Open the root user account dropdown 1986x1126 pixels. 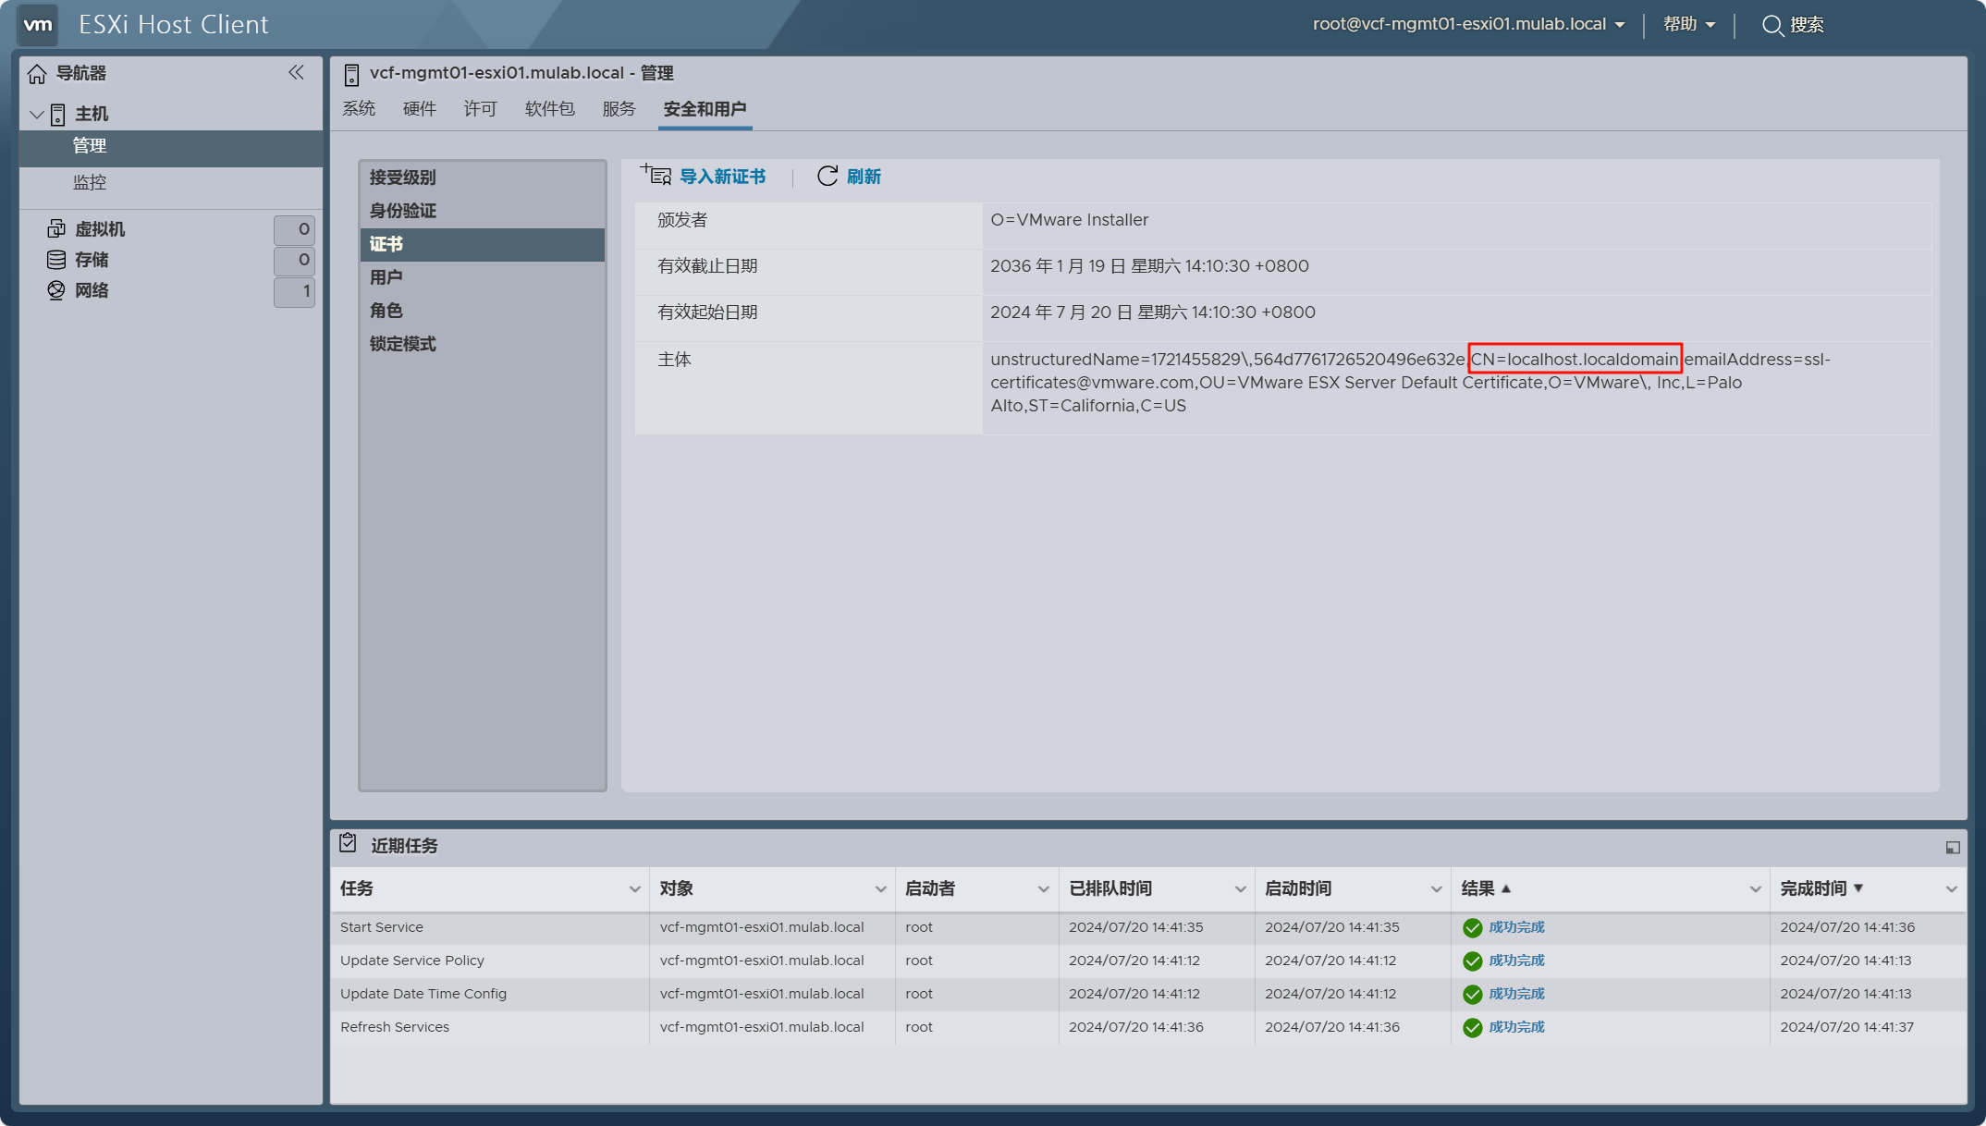pyautogui.click(x=1468, y=24)
